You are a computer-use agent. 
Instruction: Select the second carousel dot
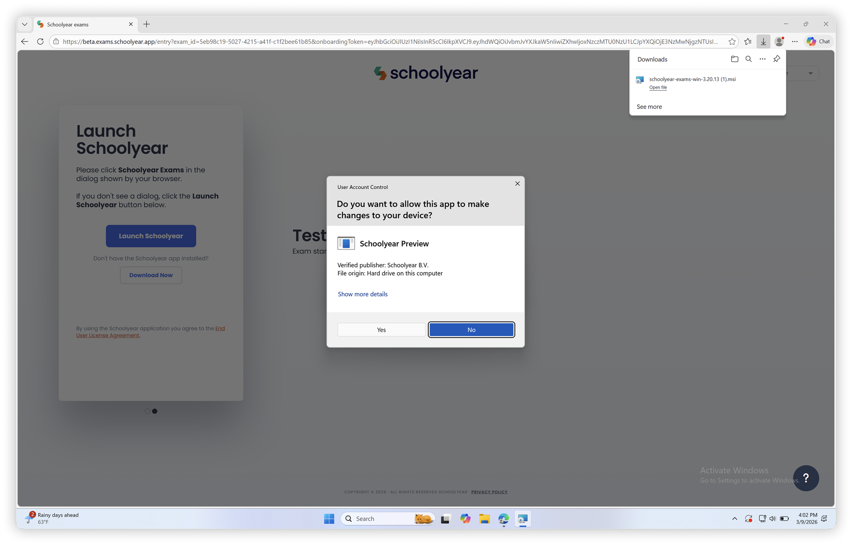(x=155, y=411)
